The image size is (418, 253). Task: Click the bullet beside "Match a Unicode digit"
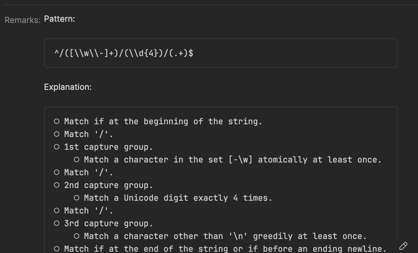point(76,198)
